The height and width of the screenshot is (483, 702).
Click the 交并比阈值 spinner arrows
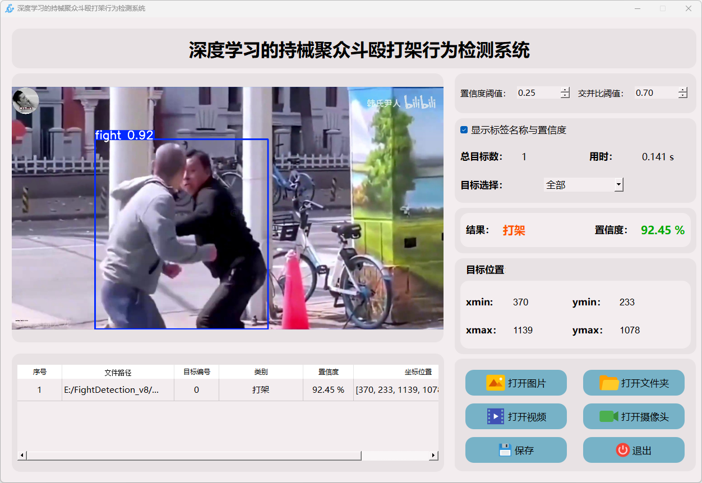pos(682,93)
